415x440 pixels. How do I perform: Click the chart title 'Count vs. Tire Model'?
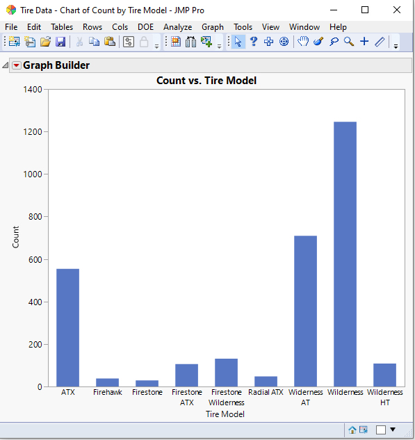pos(206,81)
